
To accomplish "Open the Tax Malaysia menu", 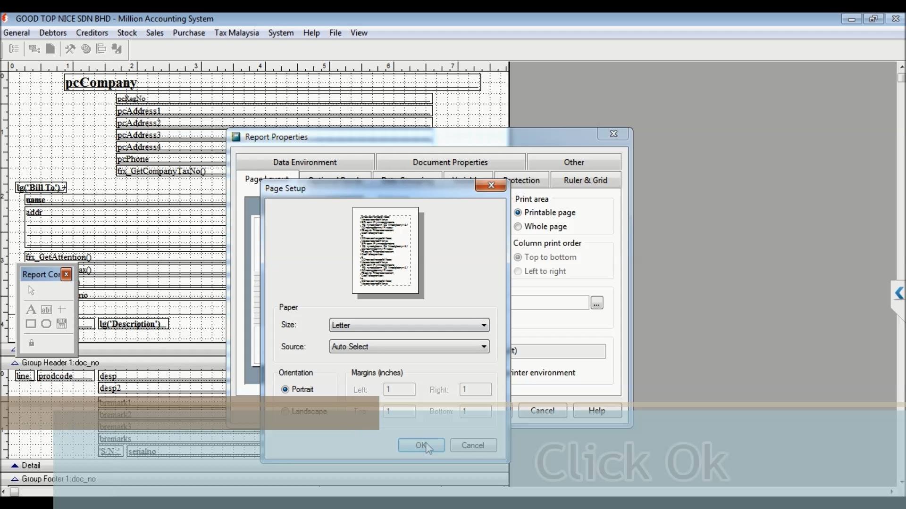I will 236,33.
